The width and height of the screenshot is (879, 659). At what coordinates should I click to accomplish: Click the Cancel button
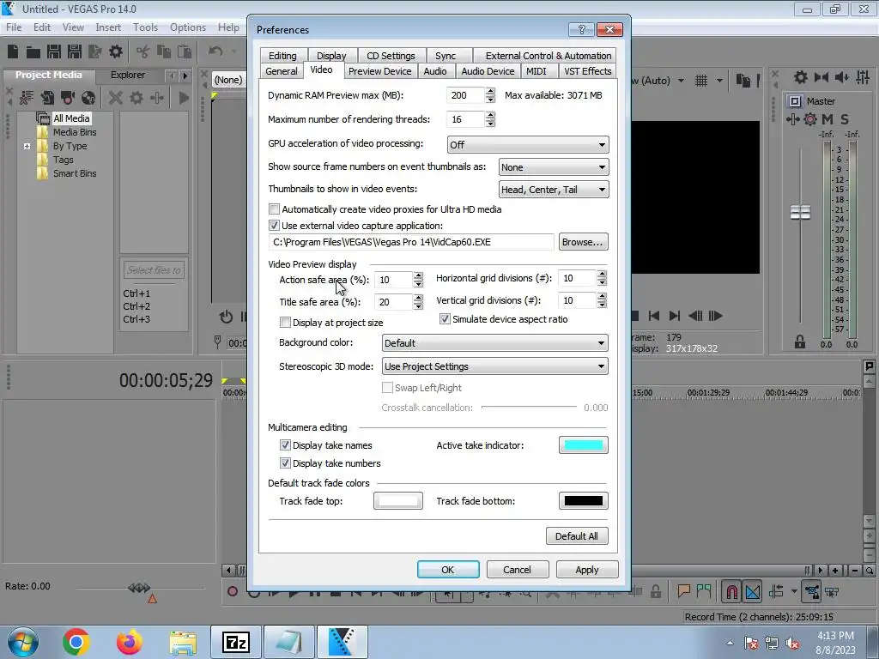(517, 570)
